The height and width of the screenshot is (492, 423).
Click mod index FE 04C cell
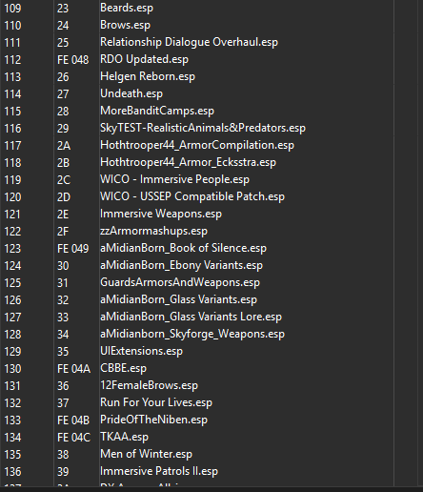[x=73, y=438]
